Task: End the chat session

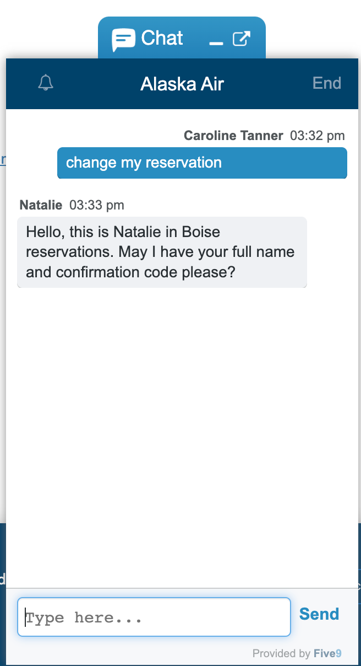Action: click(327, 83)
